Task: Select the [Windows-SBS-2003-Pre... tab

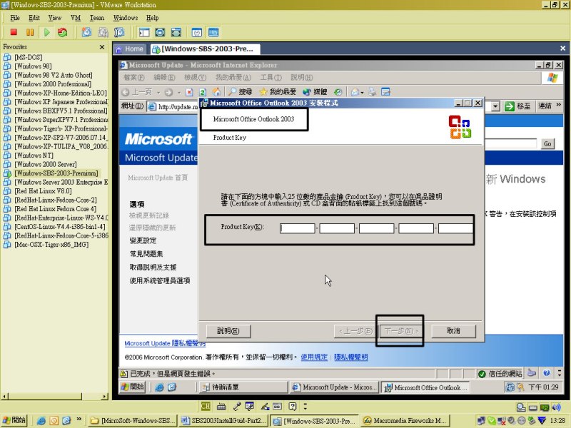Action: pyautogui.click(x=206, y=49)
